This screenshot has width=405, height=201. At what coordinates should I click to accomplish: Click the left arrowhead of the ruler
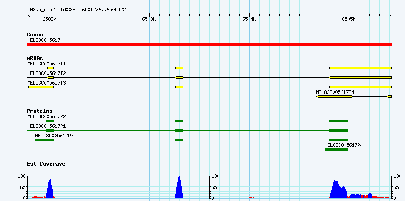click(x=28, y=15)
